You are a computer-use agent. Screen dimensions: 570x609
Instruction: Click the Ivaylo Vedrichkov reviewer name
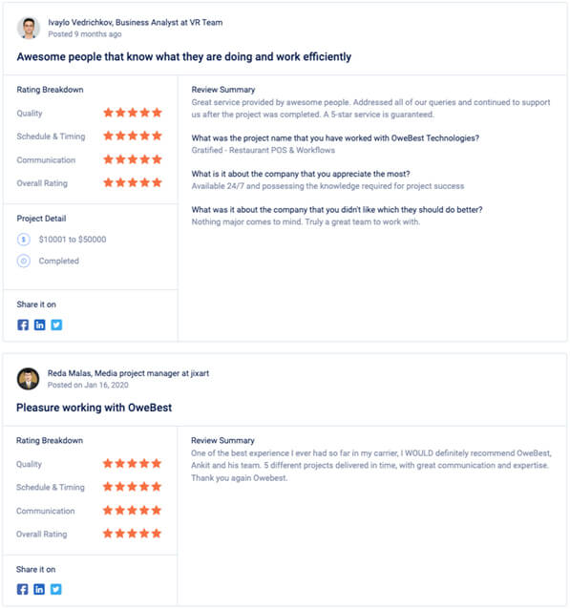click(x=80, y=23)
